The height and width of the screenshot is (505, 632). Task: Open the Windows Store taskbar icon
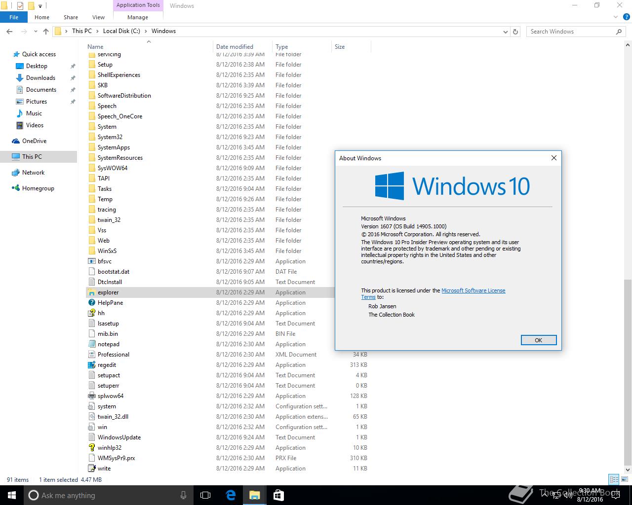point(278,495)
